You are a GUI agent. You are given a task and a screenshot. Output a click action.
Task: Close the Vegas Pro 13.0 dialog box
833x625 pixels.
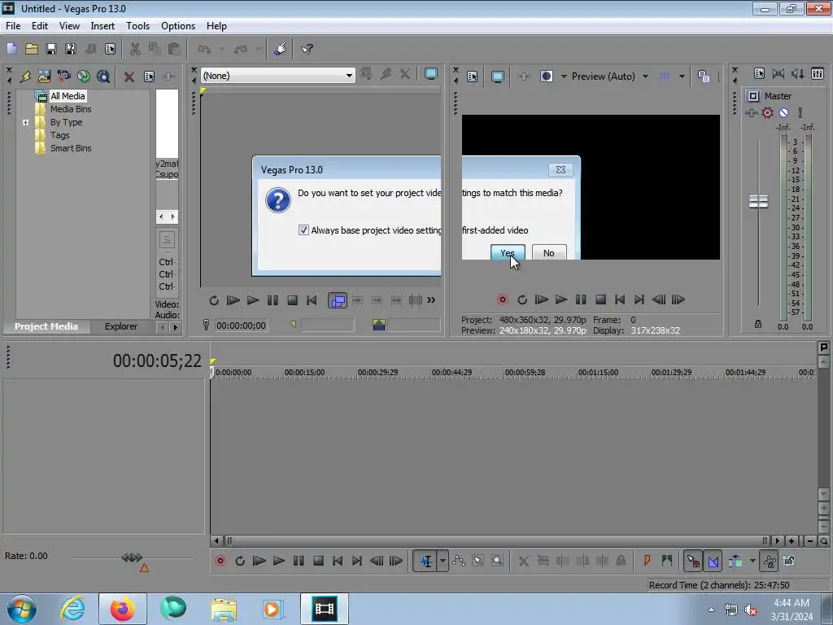point(560,169)
